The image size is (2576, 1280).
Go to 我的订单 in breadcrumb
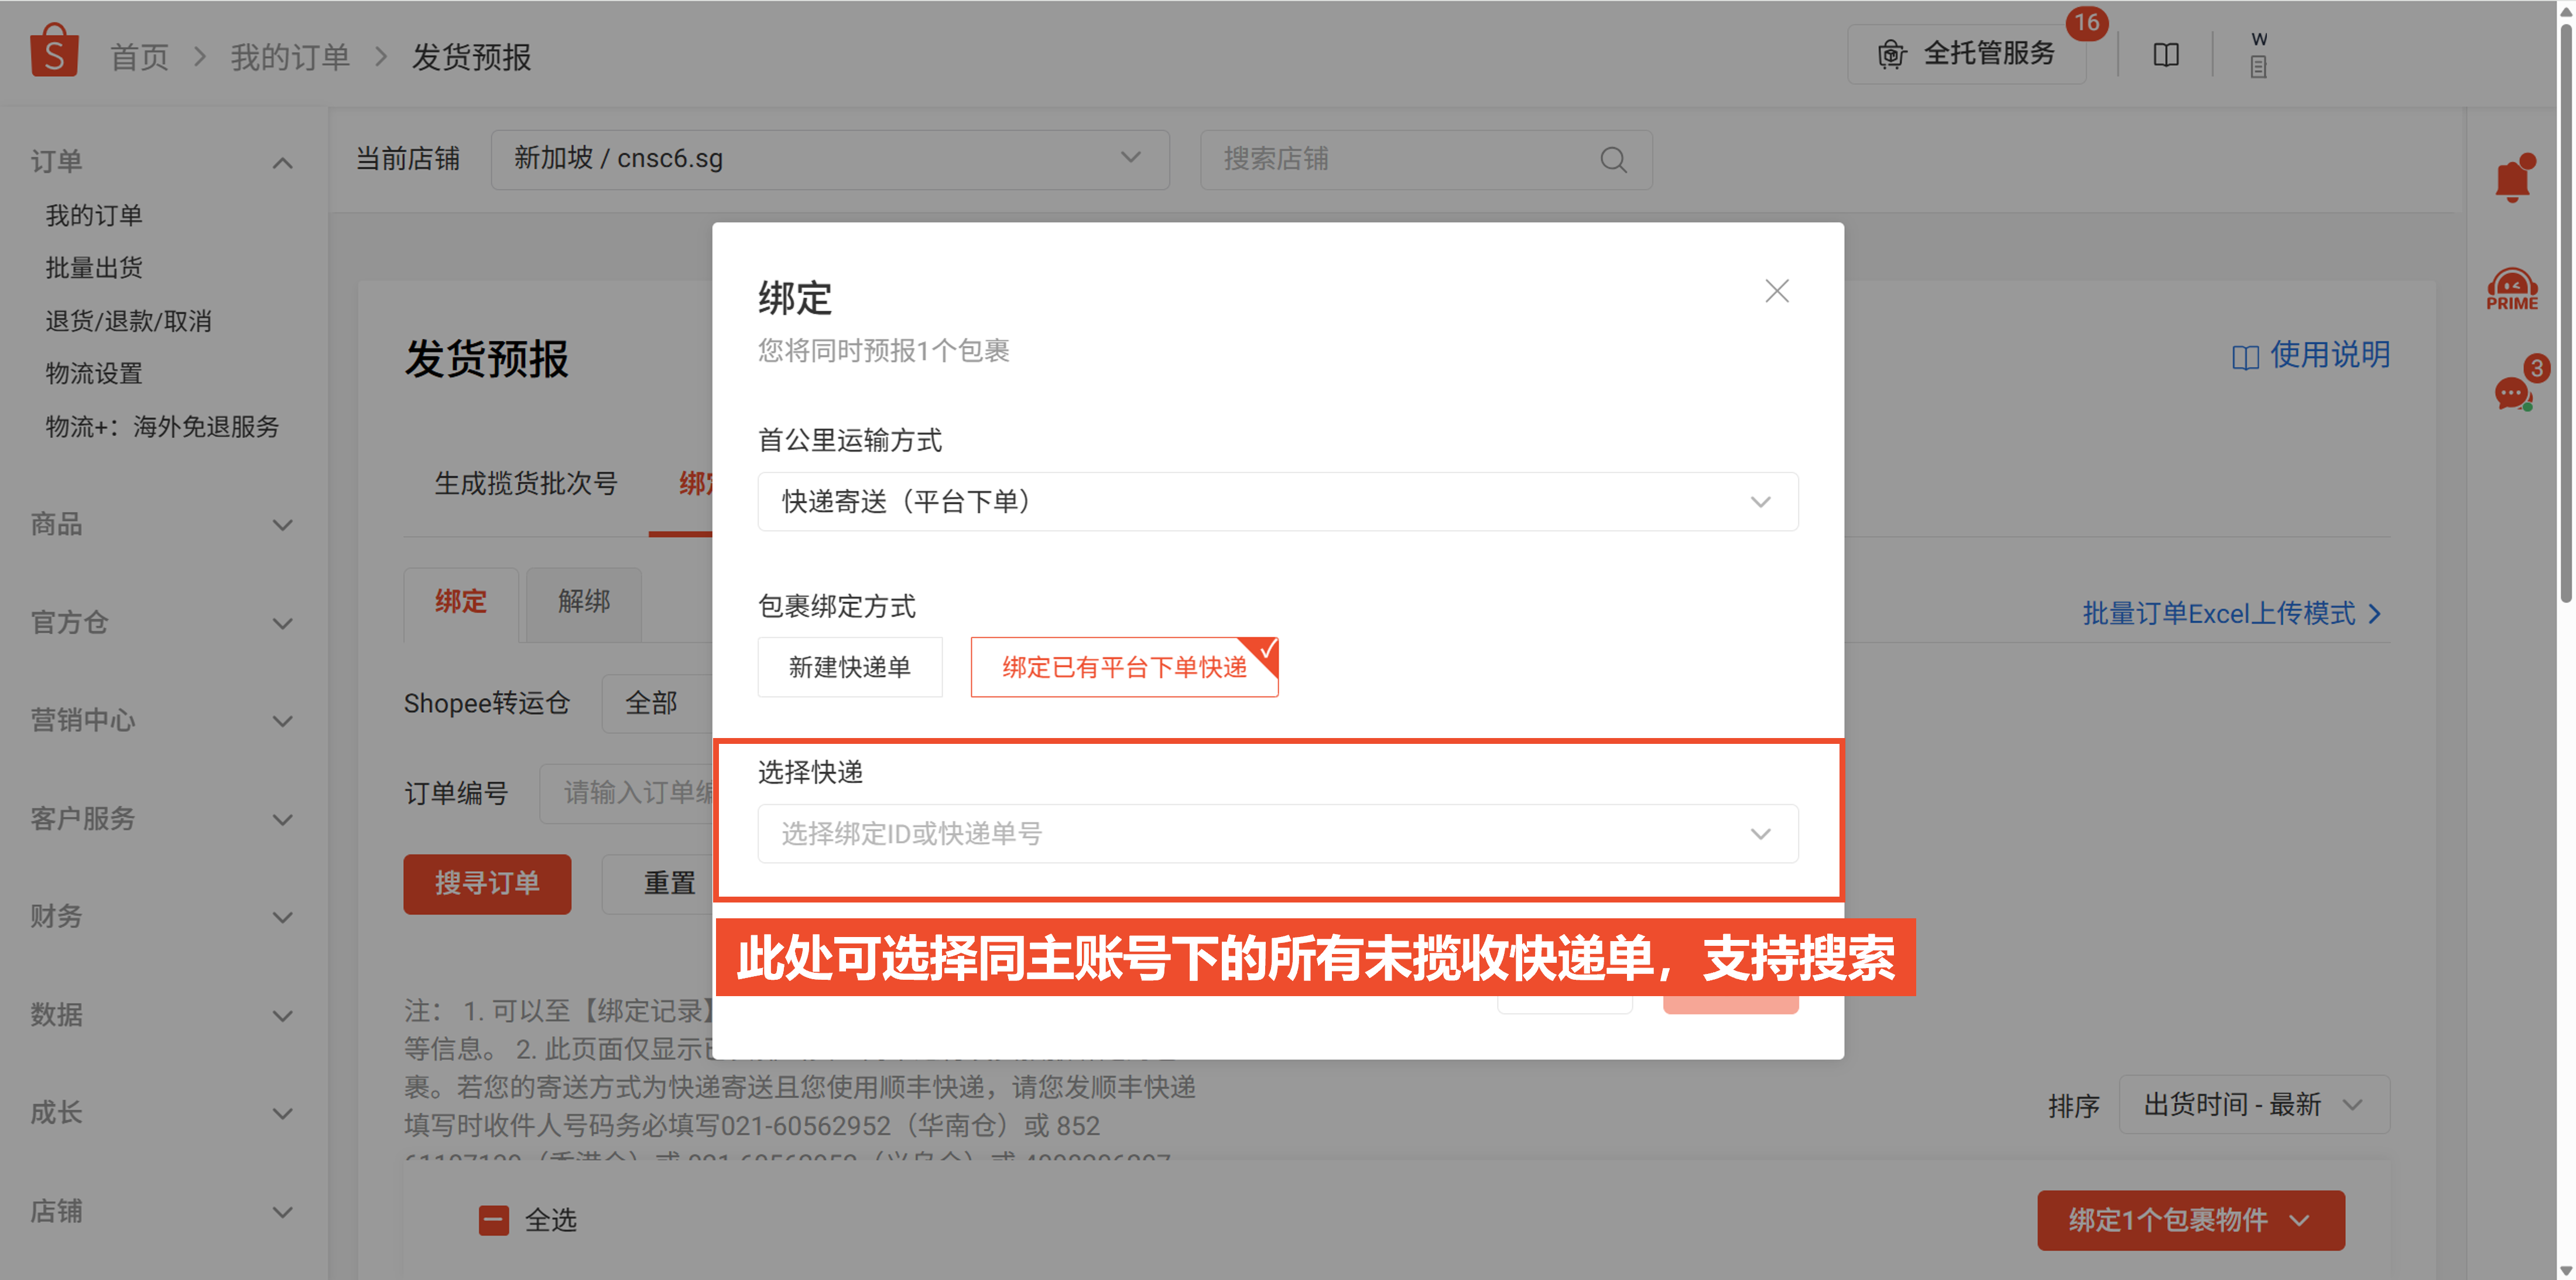(290, 57)
